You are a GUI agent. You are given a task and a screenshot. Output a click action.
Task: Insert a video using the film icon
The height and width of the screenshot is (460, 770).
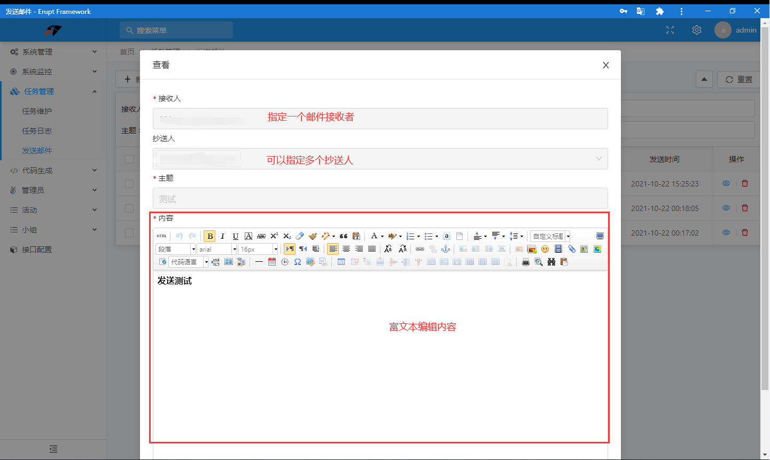(558, 249)
